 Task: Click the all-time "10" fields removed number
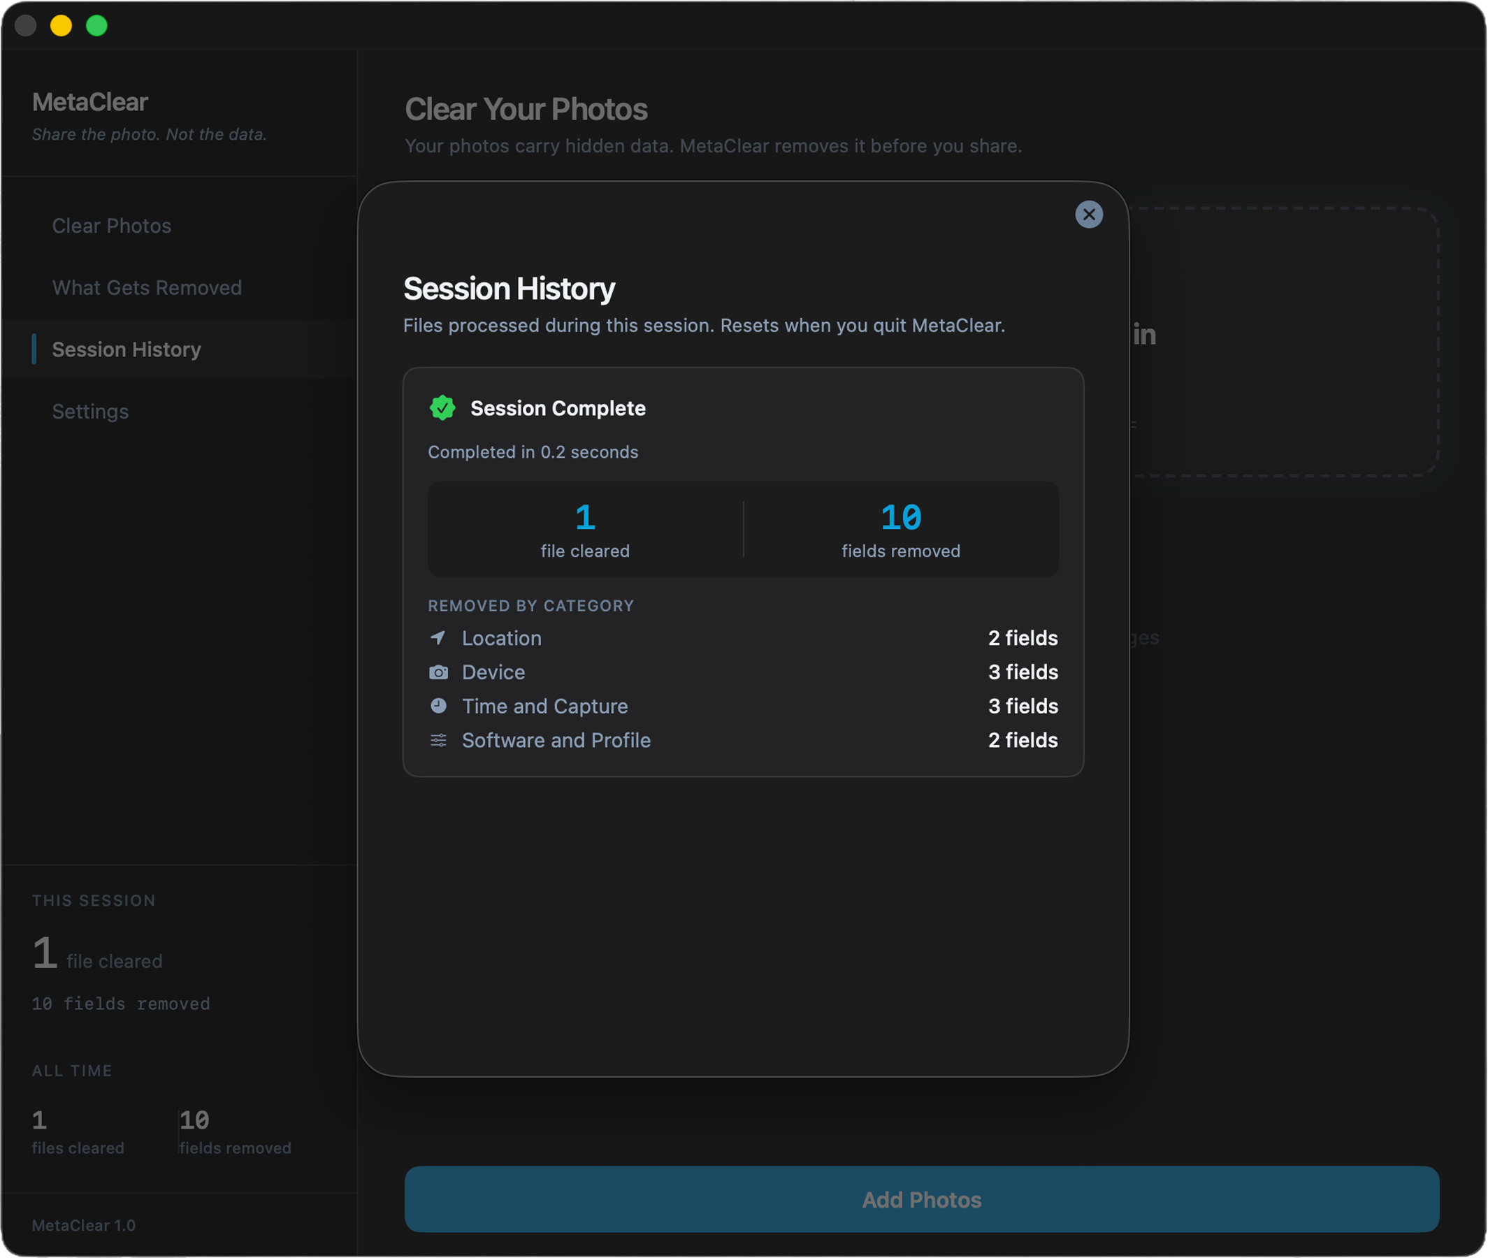pos(194,1120)
